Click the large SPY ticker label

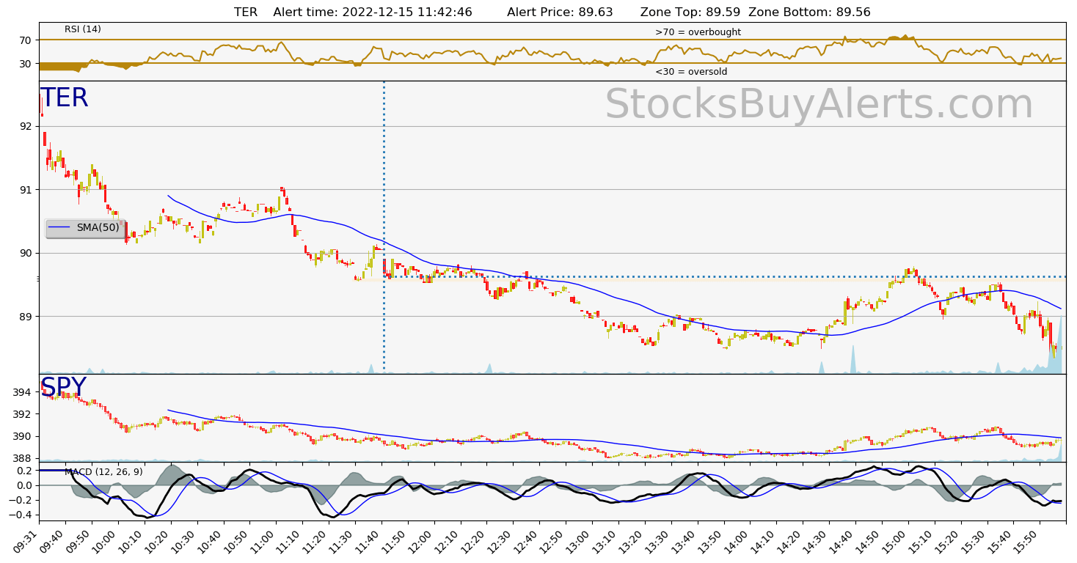tap(63, 387)
